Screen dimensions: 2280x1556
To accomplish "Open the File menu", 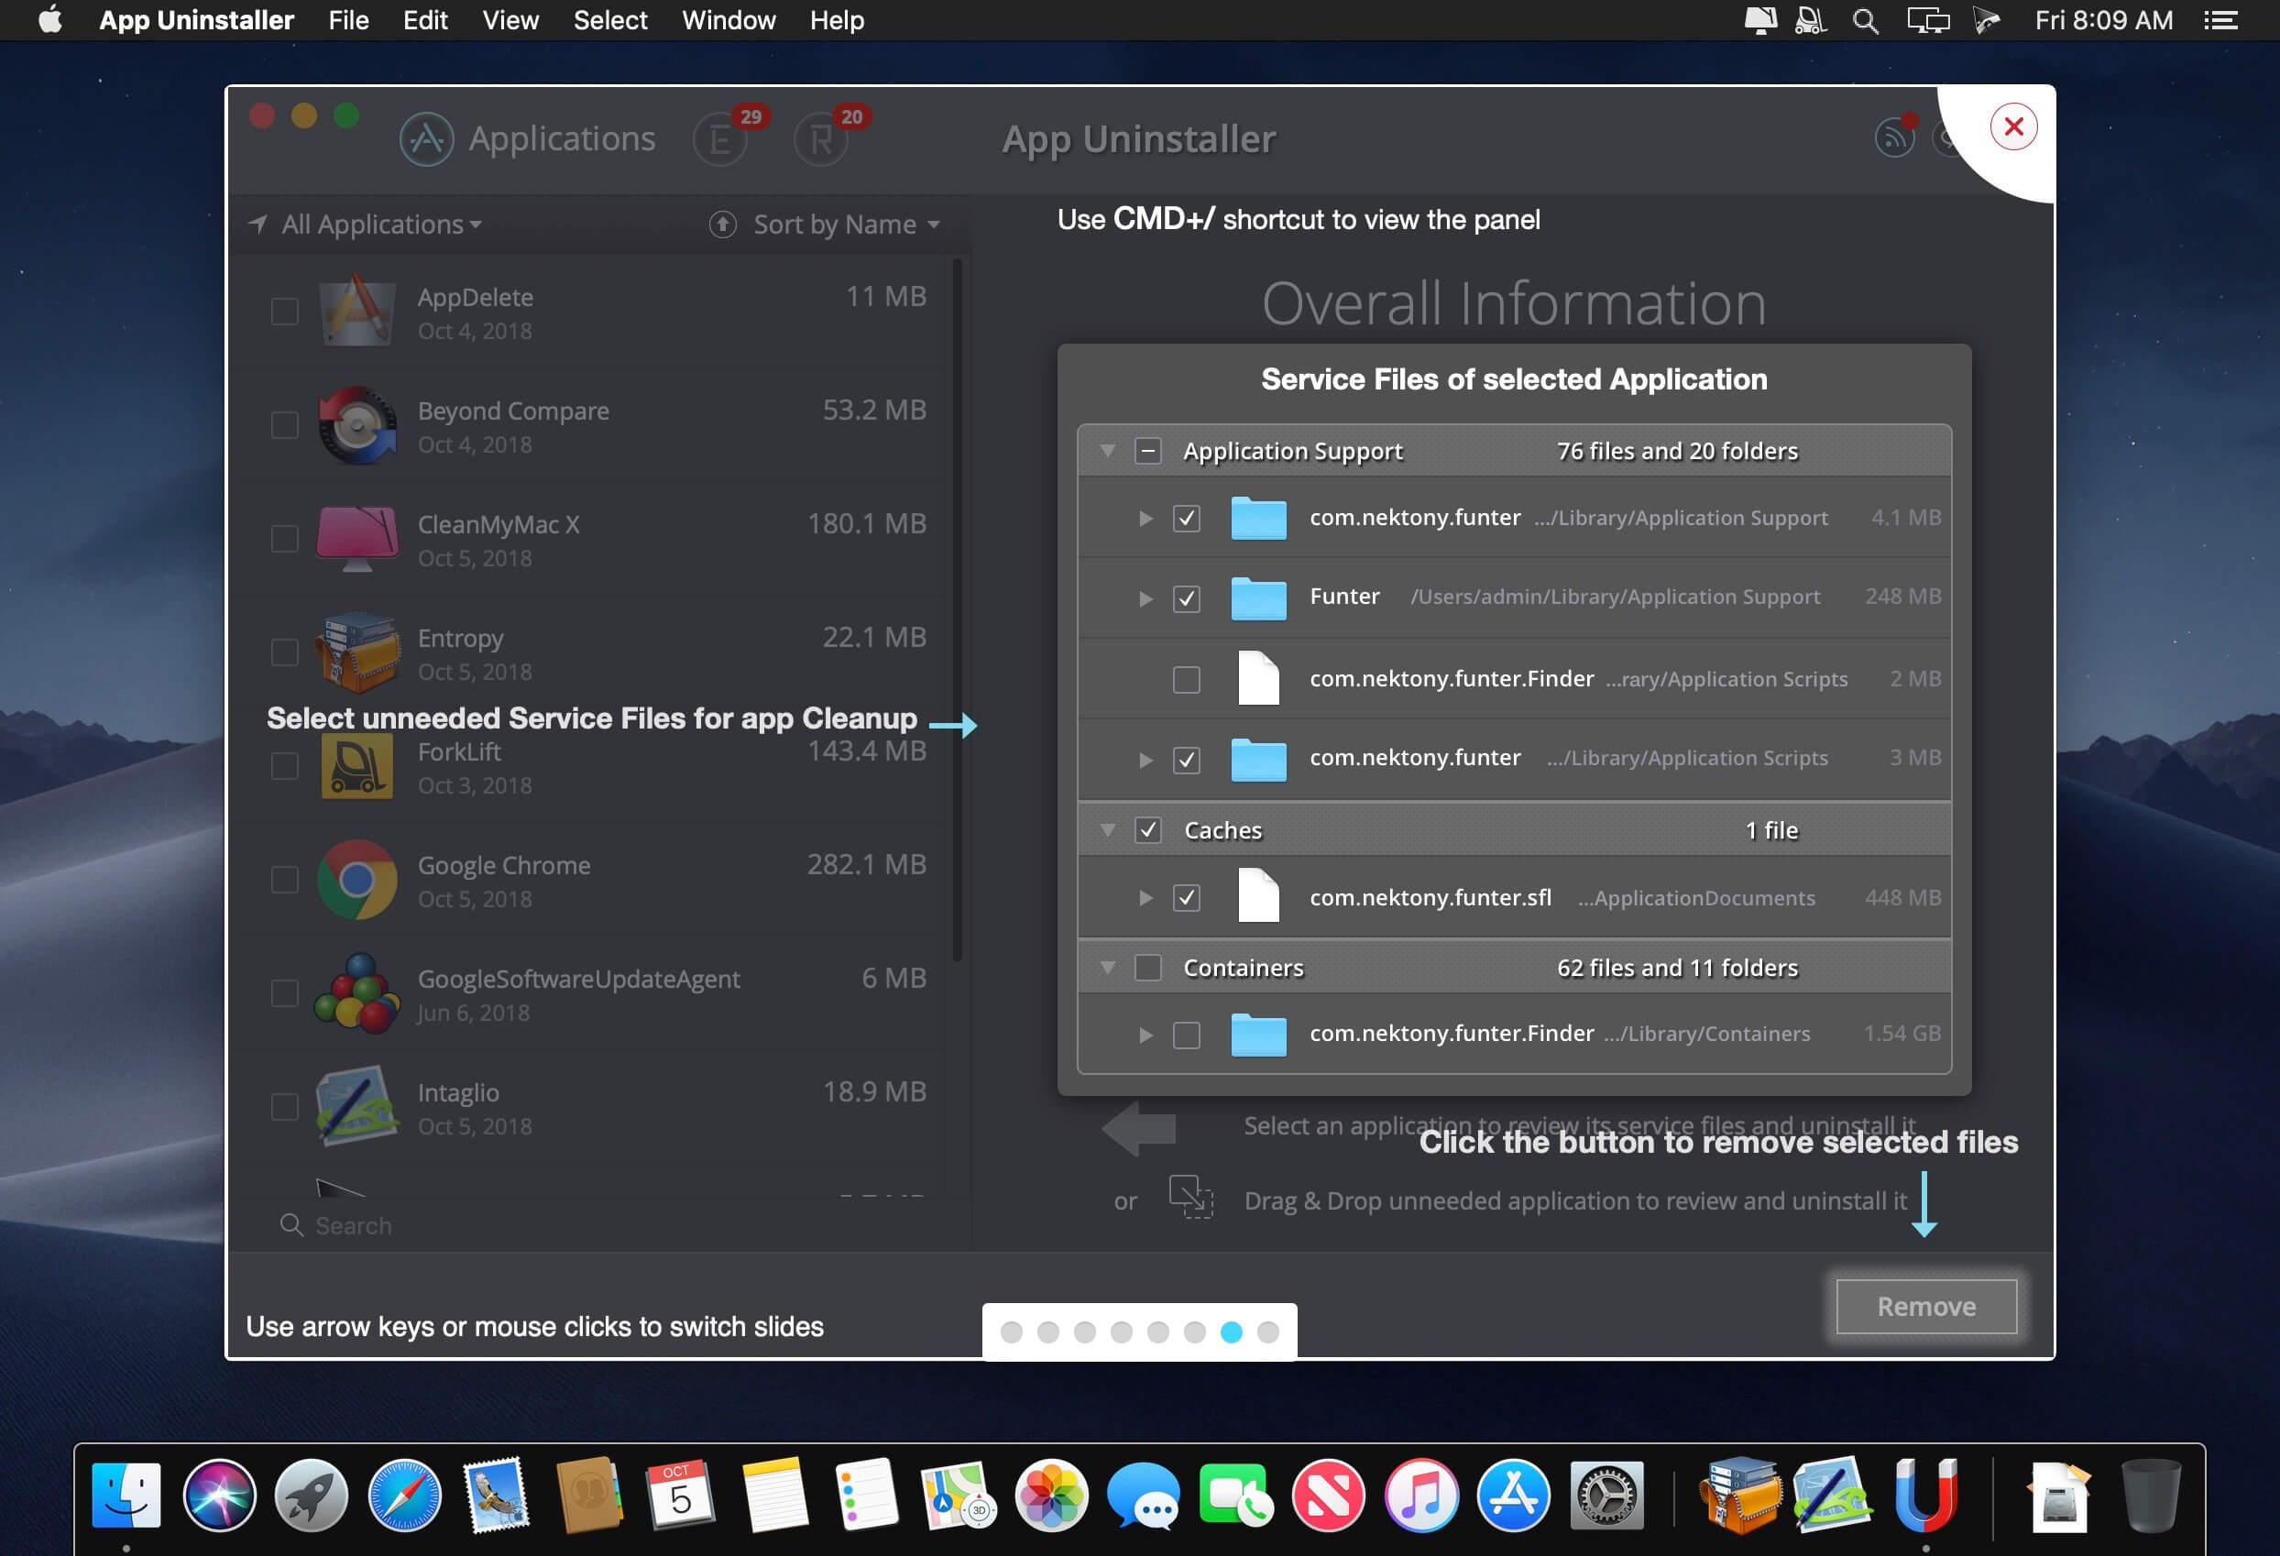I will tap(348, 20).
